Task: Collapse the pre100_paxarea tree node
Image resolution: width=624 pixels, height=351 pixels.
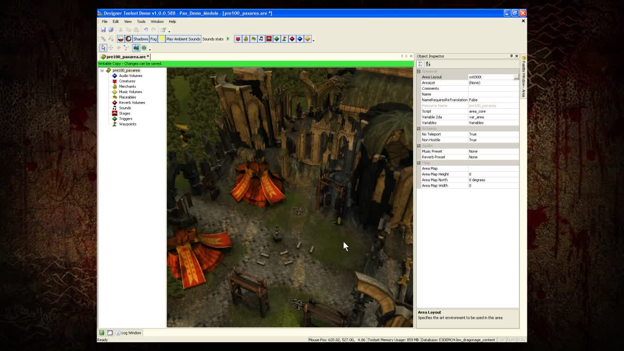Action: tap(102, 70)
